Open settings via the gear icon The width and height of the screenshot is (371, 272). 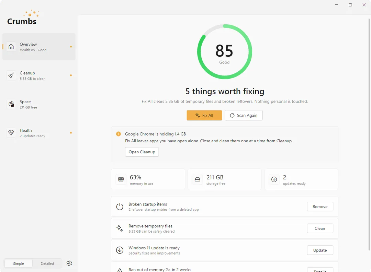coord(69,263)
